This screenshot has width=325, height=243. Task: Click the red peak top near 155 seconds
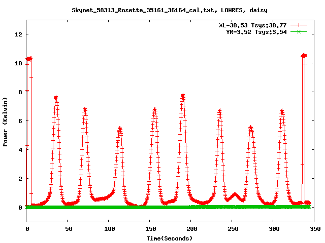click(155, 109)
